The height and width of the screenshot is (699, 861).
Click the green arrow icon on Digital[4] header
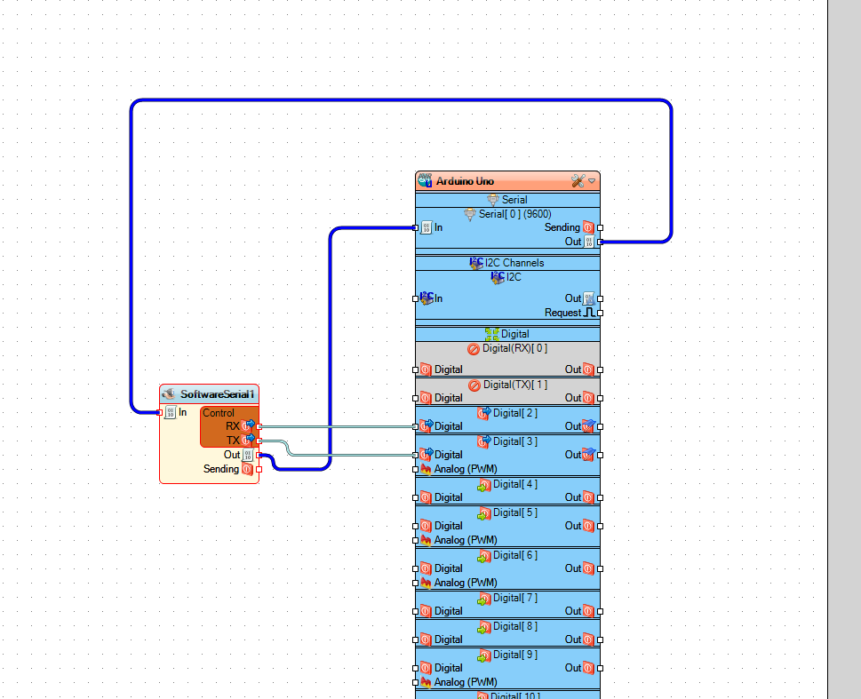[x=484, y=484]
